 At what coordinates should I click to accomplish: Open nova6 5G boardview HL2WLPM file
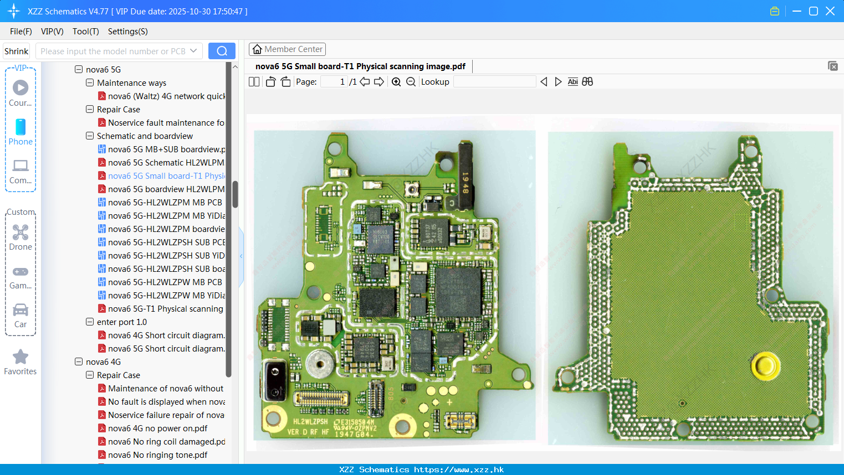coord(162,189)
